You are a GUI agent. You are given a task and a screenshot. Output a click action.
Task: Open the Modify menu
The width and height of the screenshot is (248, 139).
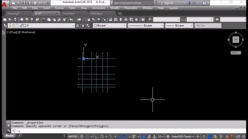[115, 8]
